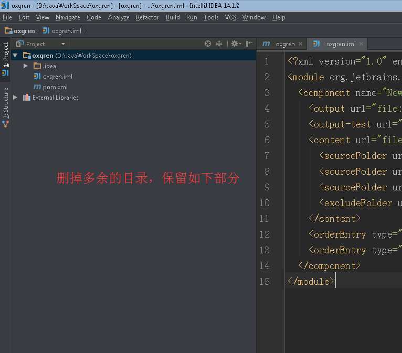Click the <?xml version declaration line
The image size is (402, 353).
(x=345, y=61)
